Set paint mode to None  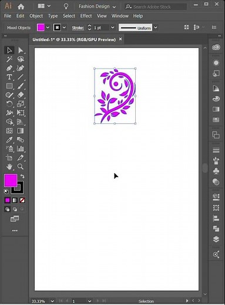22,200
